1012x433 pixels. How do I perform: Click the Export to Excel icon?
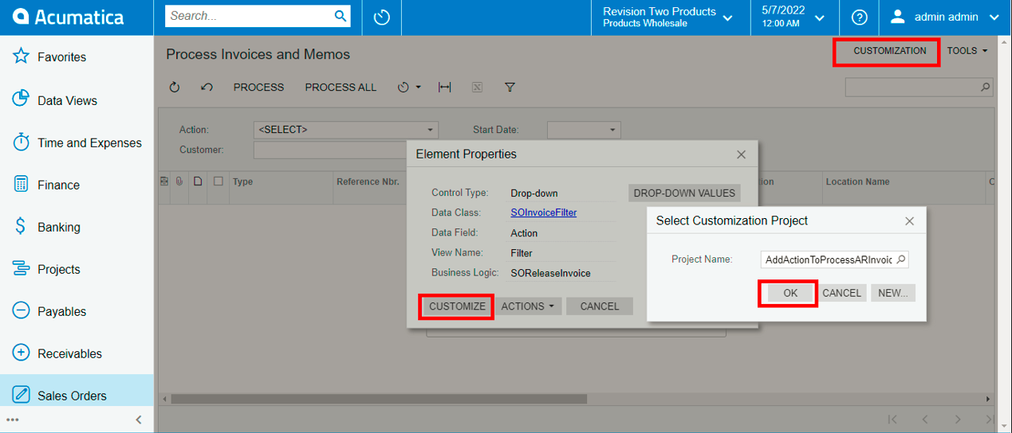pyautogui.click(x=477, y=88)
